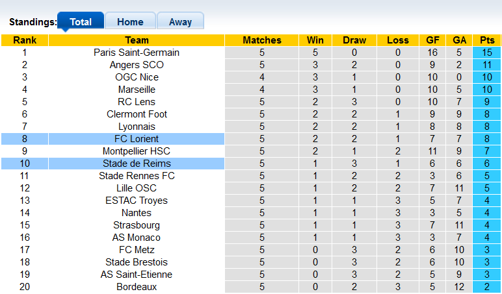This screenshot has width=502, height=294.
Task: Click Bordeaux at the bottom of table
Action: tap(137, 287)
